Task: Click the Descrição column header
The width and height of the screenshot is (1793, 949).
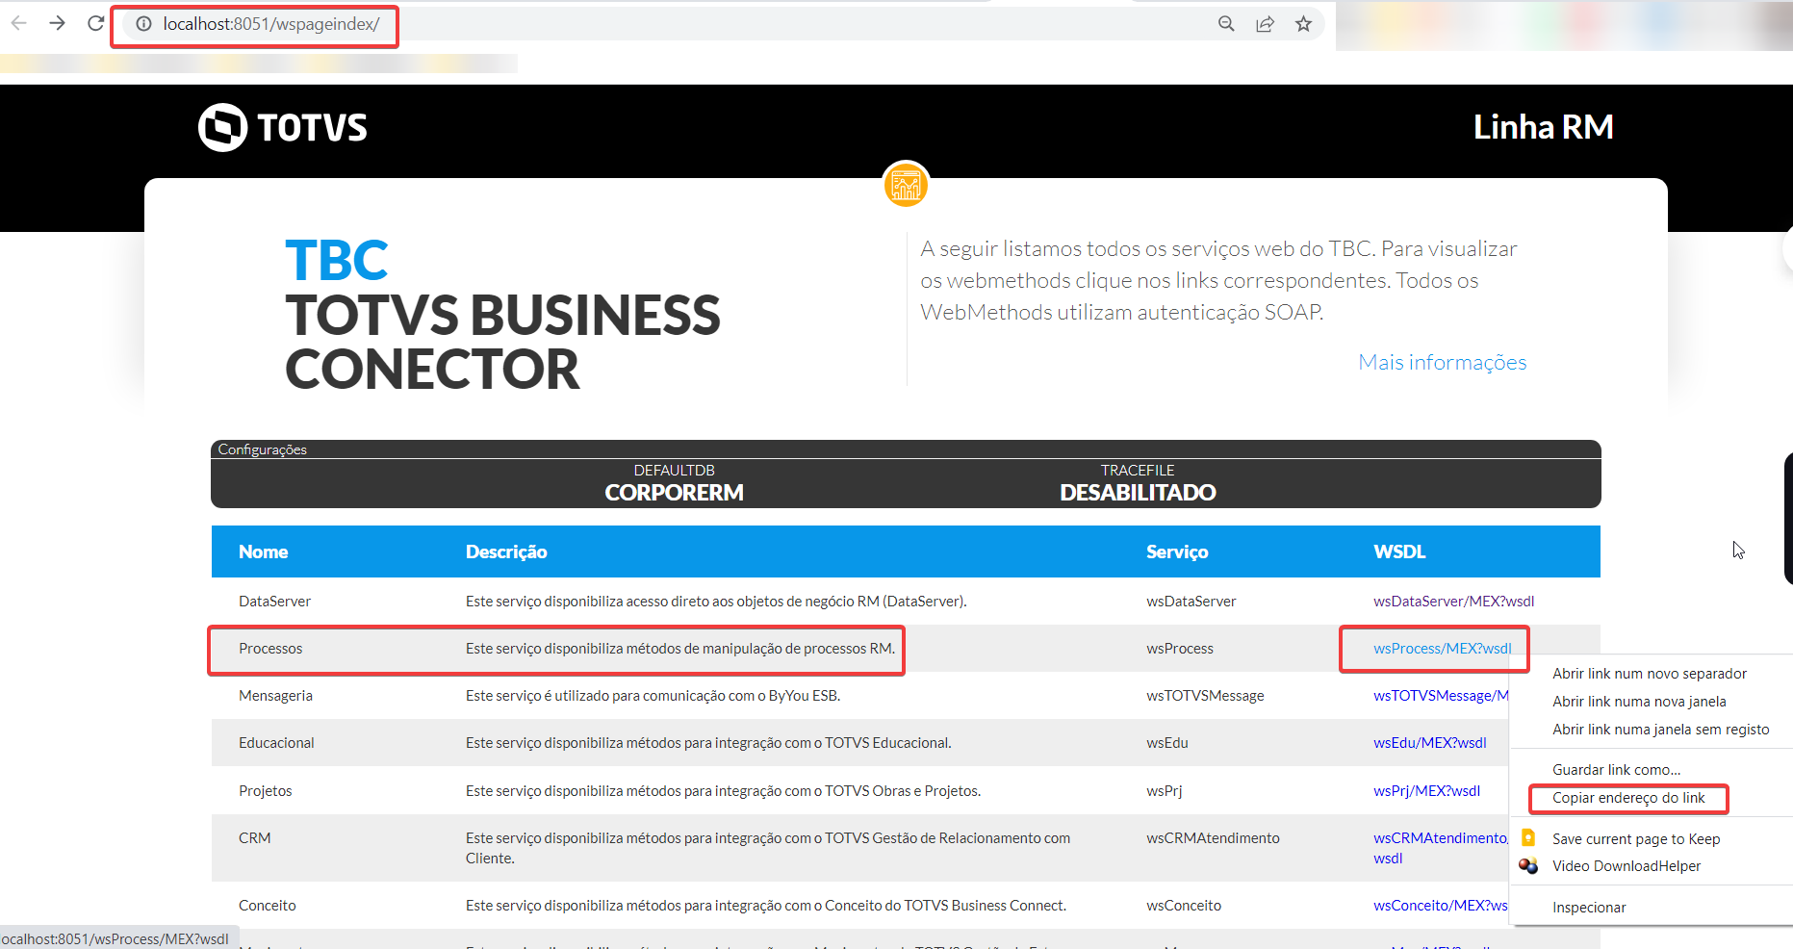Action: [x=506, y=551]
